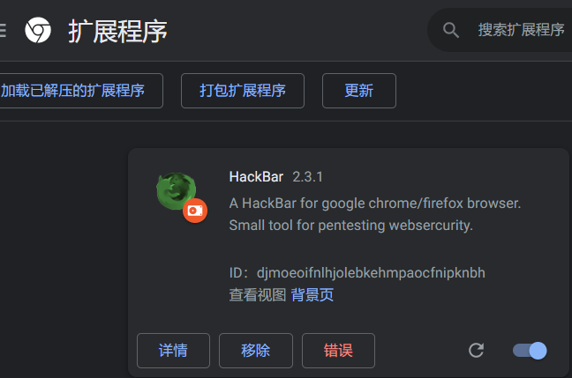572x378 pixels.
Task: Remove HackBar with 移除 button
Action: tap(256, 351)
